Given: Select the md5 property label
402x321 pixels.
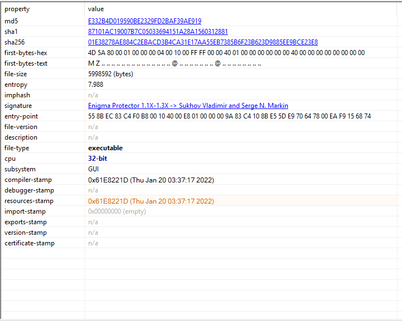Looking at the screenshot, I should [11, 21].
